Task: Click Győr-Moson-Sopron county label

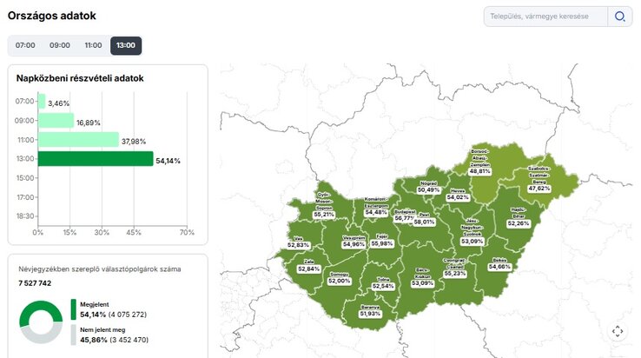Action: (324, 202)
